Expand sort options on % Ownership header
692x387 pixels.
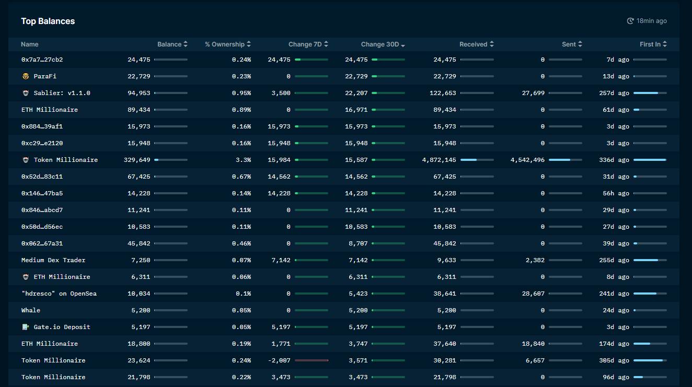tap(248, 44)
